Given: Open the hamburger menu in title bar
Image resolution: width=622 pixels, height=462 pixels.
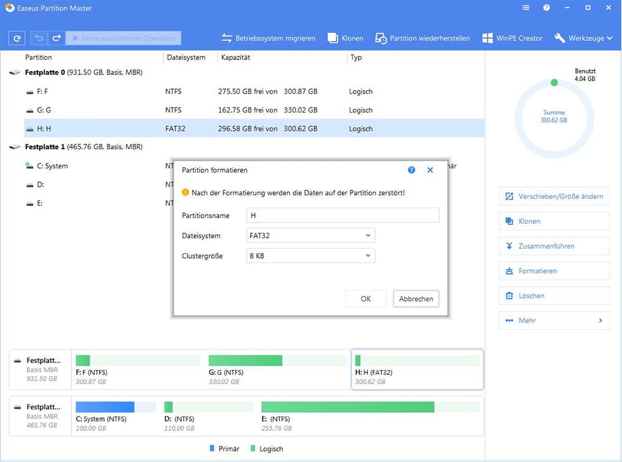Looking at the screenshot, I should pos(526,7).
